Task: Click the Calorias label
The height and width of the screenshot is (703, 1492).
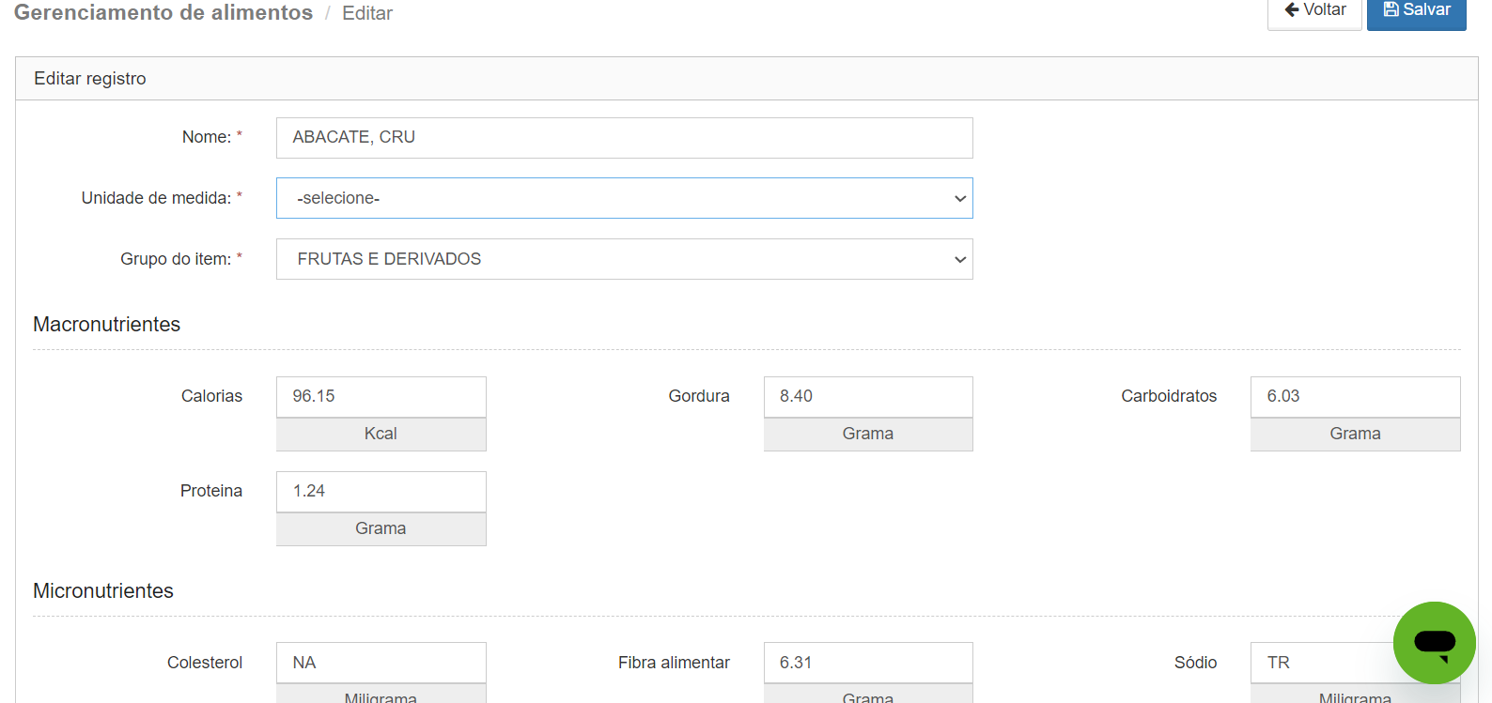Action: pyautogui.click(x=211, y=396)
